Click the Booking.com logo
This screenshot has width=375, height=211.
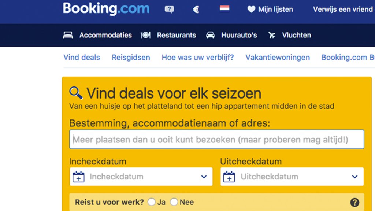coord(106,9)
